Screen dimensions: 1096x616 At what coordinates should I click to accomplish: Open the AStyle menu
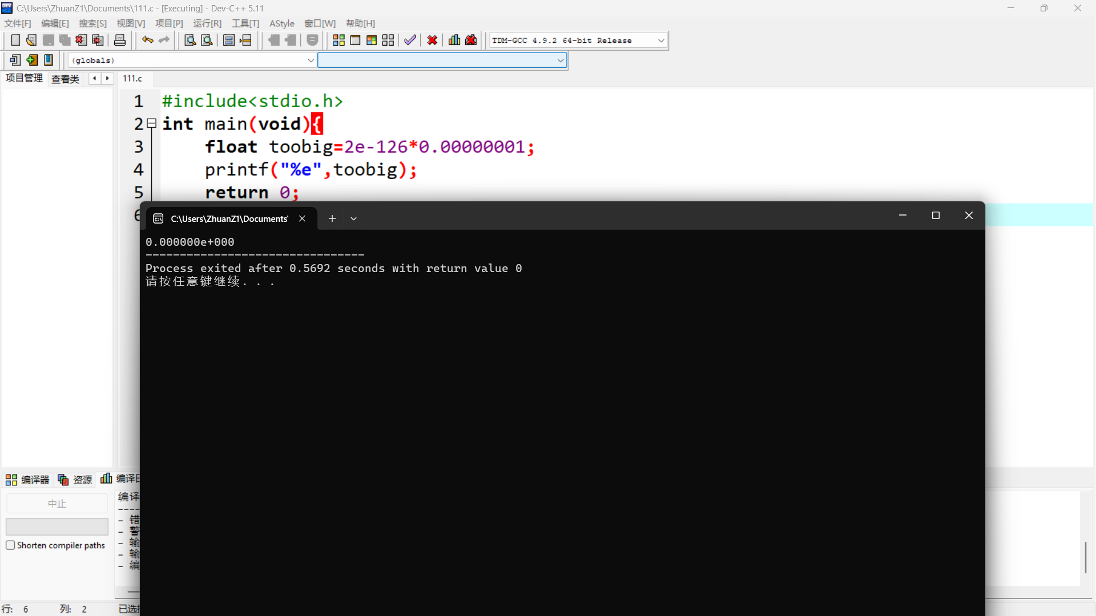click(x=281, y=23)
